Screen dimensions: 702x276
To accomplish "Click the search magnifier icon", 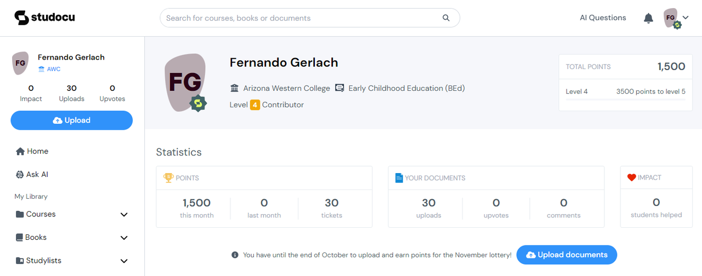I will [446, 18].
